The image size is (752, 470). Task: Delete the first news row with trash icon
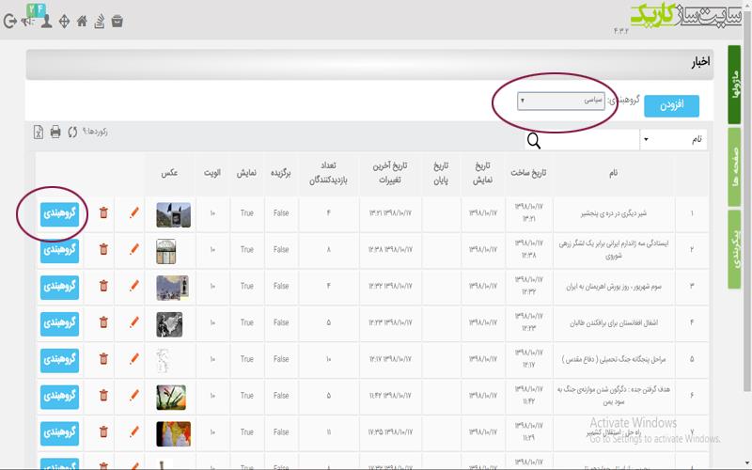[103, 213]
